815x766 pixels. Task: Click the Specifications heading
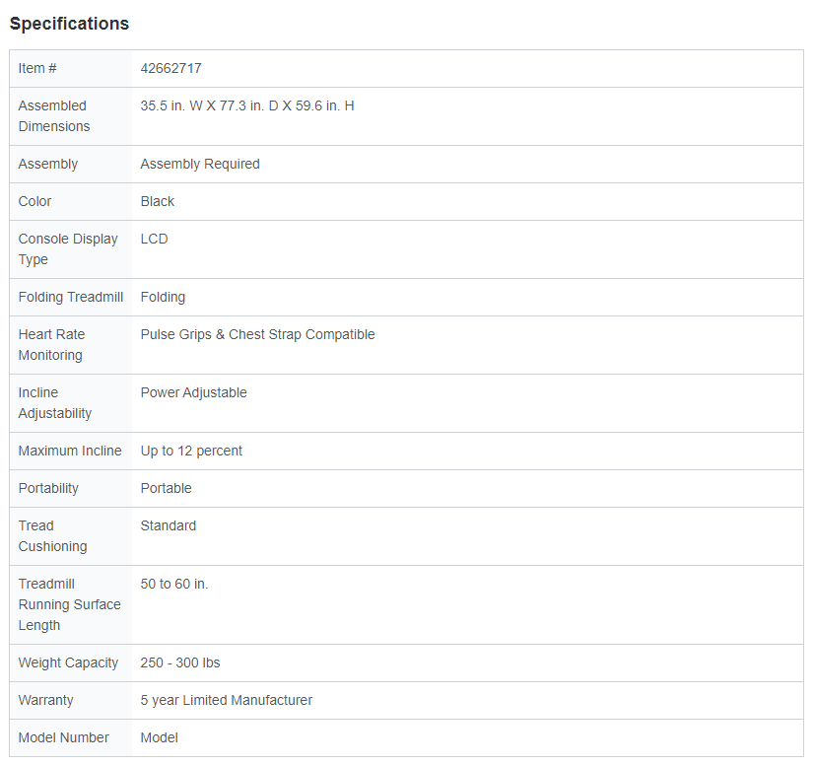69,24
